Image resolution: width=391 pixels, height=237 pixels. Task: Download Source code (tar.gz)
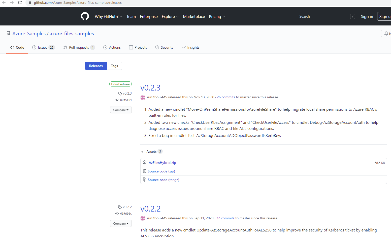tap(164, 180)
